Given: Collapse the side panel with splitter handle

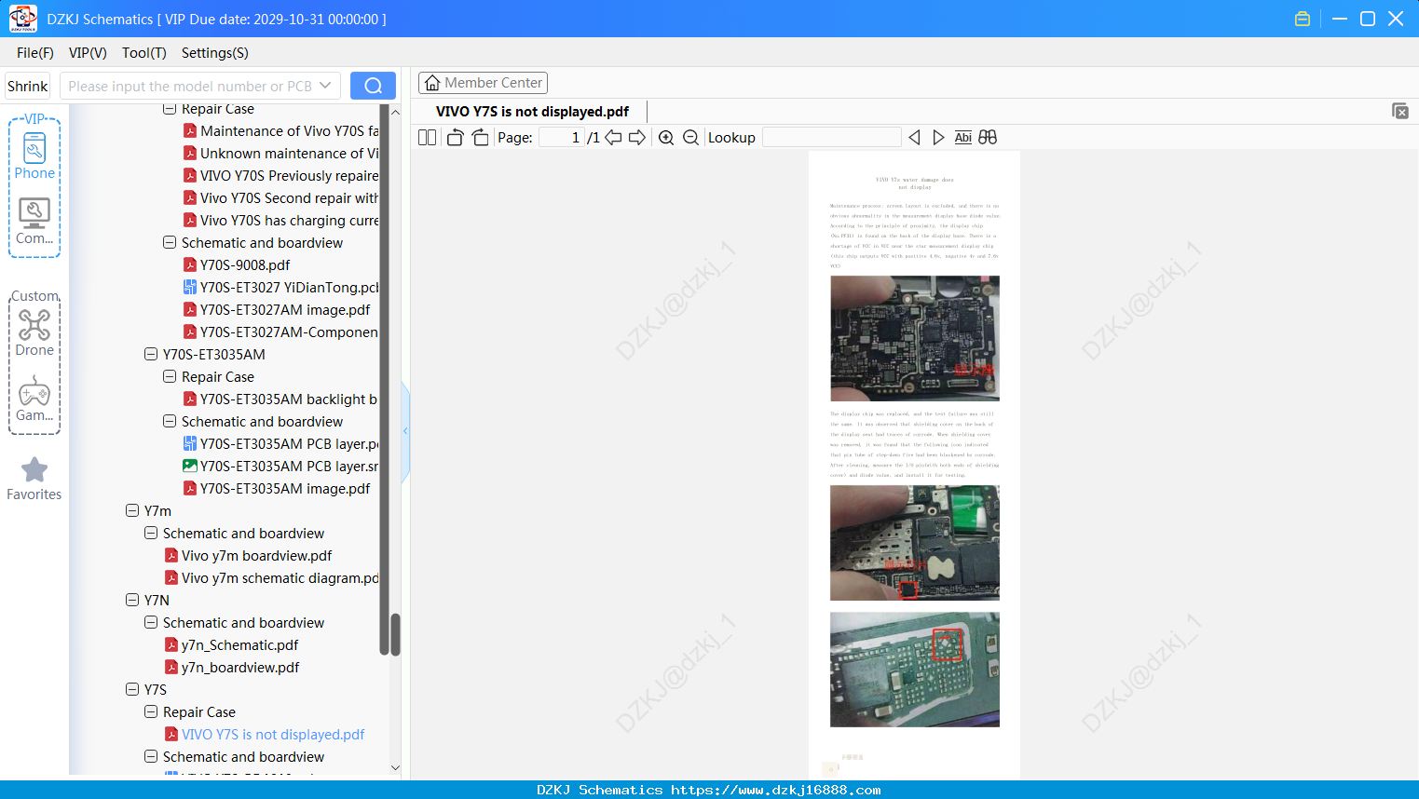Looking at the screenshot, I should click(x=405, y=430).
